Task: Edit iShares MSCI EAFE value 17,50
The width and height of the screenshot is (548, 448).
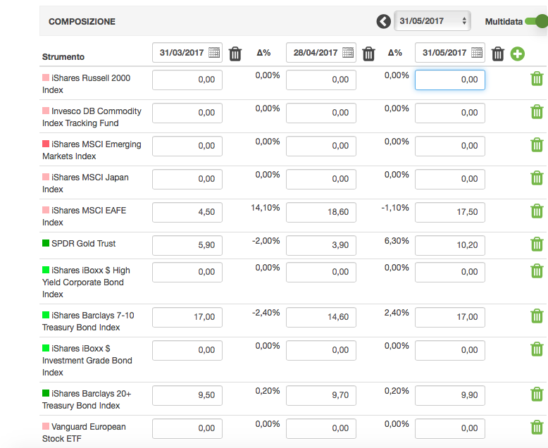Action: point(450,212)
